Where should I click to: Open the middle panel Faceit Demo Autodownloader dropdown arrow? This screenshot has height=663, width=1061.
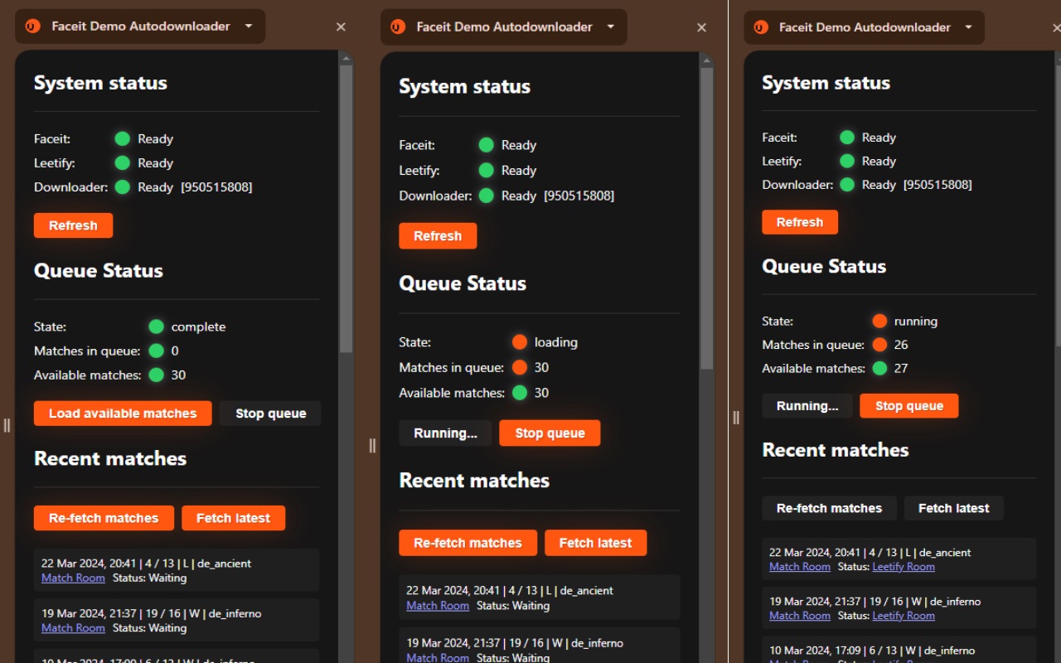coord(611,27)
